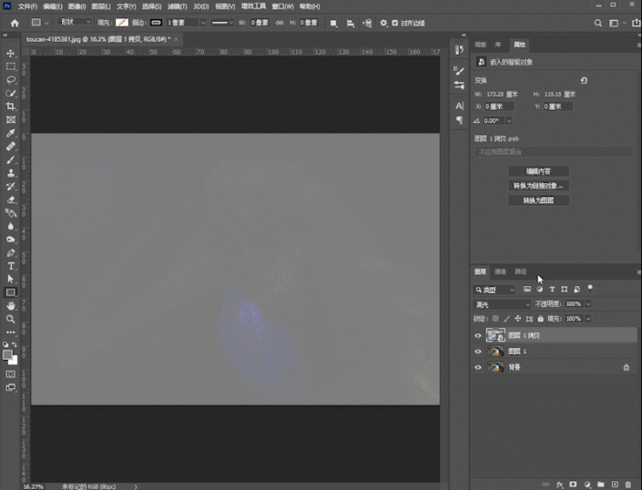
Task: Expand the 不透明度 opacity dropdown arrow
Action: pos(587,304)
